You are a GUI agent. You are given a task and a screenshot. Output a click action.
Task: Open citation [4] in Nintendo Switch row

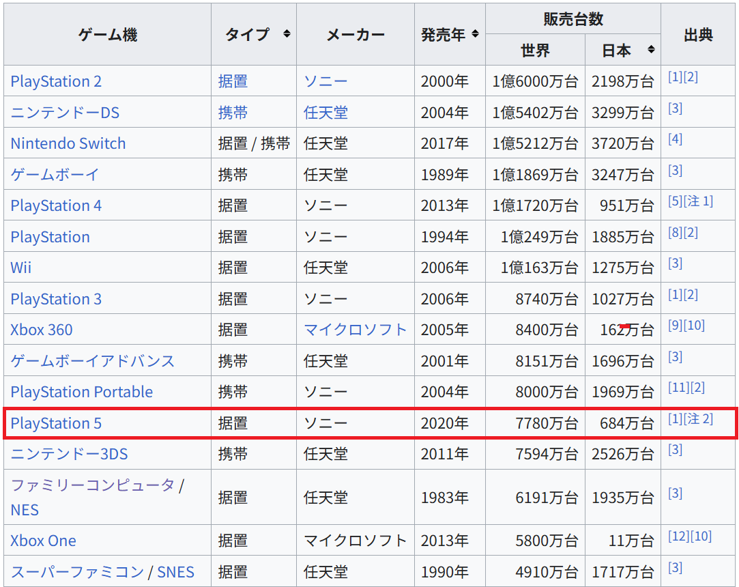click(676, 139)
